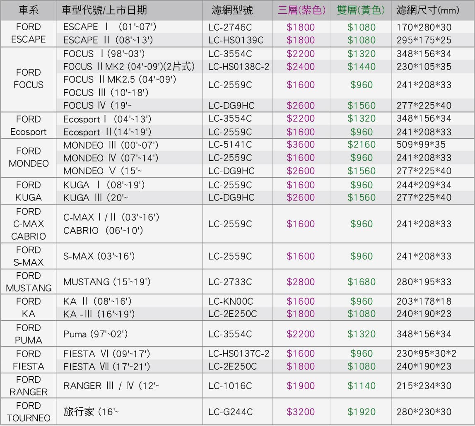Select the MONDEO V (15'~ entry
Viewport: 475px width, 426px height.
point(102,171)
